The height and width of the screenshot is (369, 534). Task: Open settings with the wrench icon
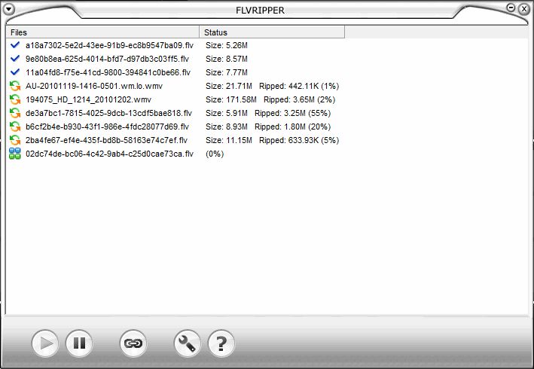pos(188,343)
